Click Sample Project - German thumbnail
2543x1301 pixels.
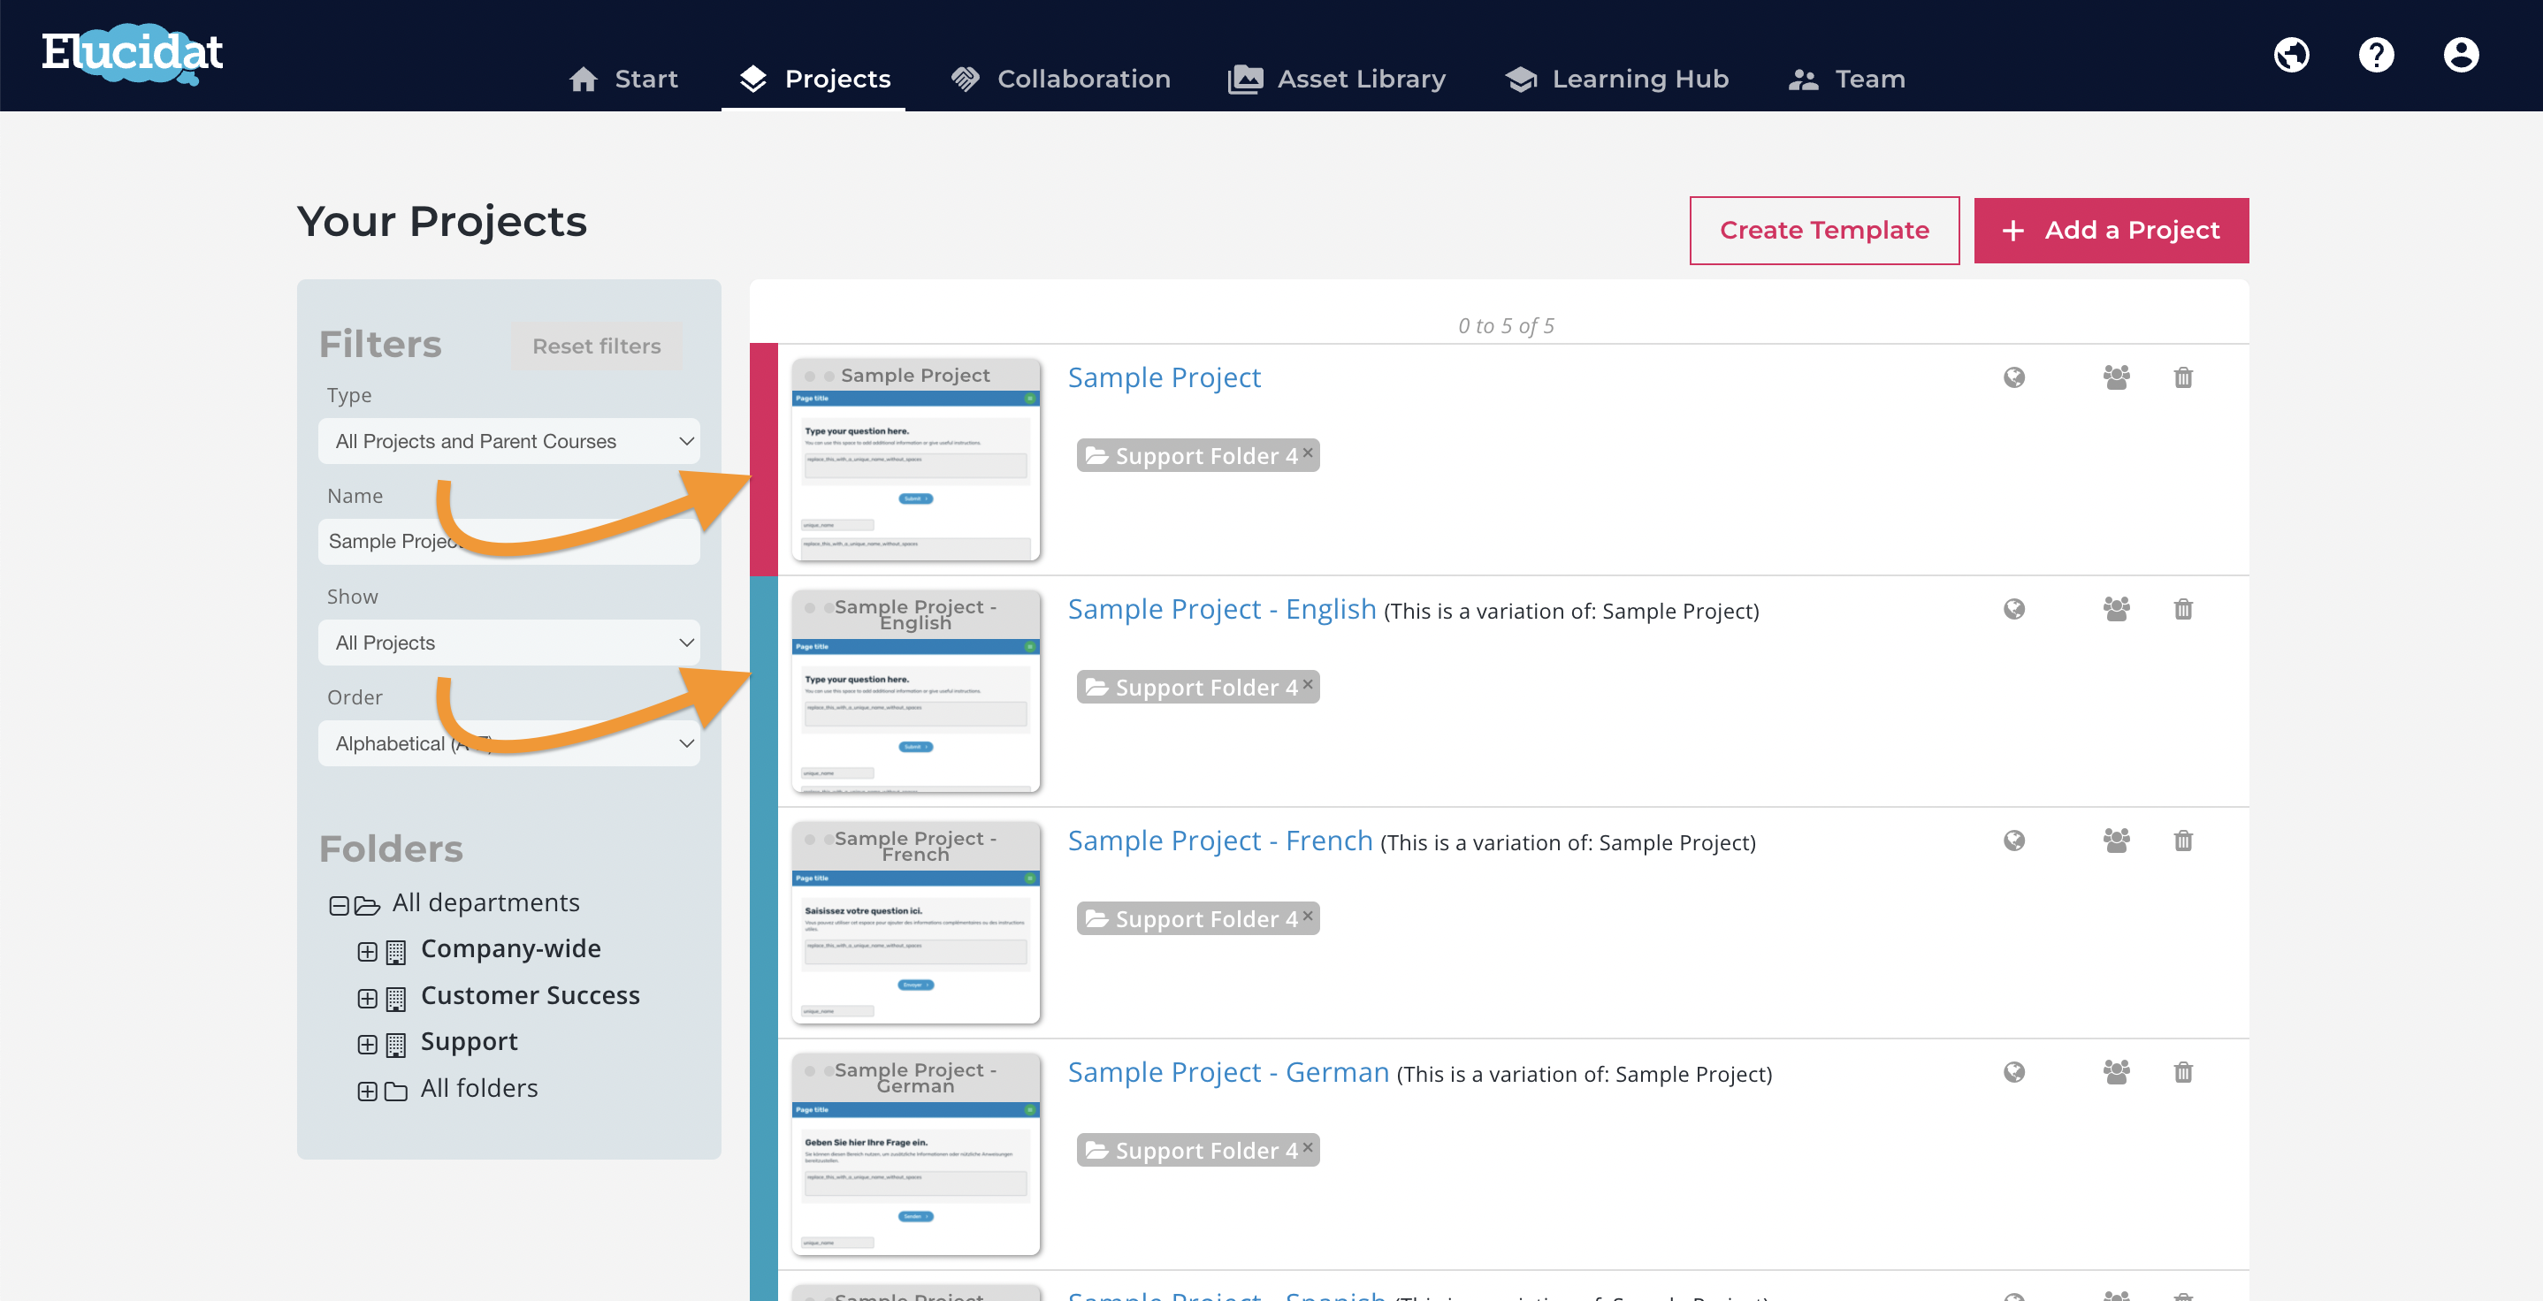(915, 1154)
